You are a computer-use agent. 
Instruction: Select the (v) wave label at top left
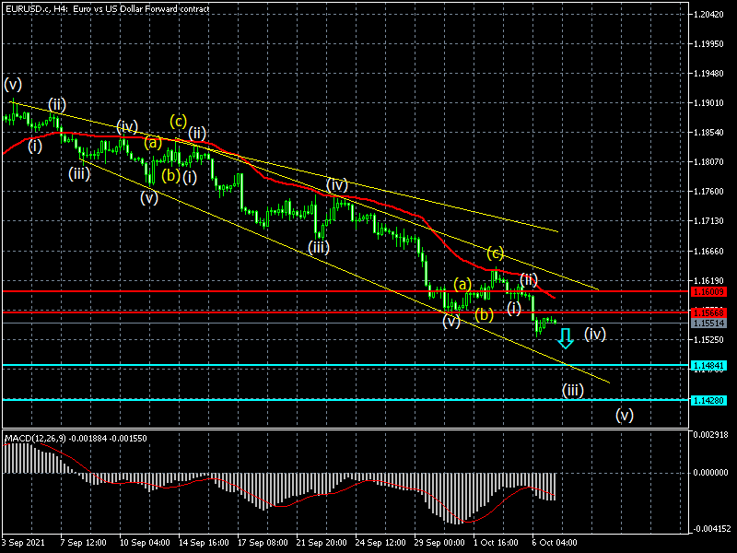pyautogui.click(x=13, y=84)
